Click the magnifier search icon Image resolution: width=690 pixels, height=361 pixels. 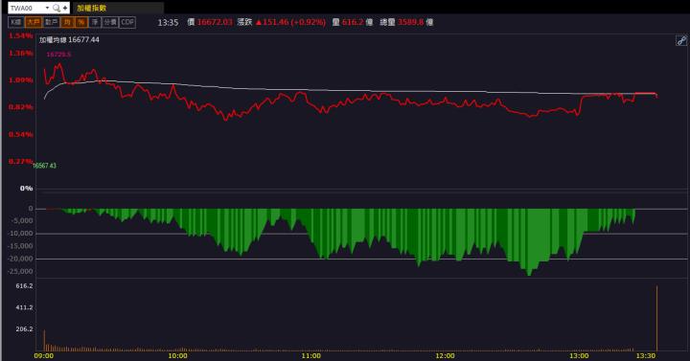[57, 8]
